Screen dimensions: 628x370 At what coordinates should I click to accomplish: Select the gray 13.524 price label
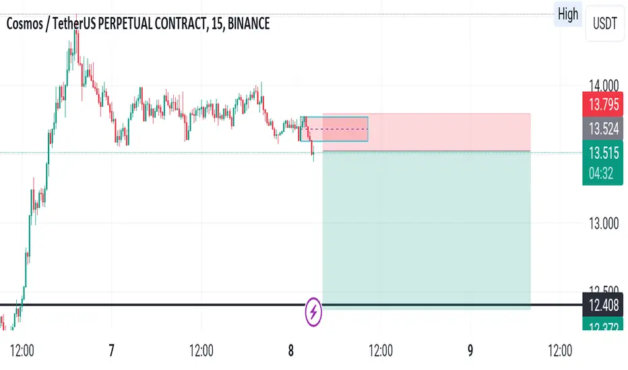coord(603,128)
